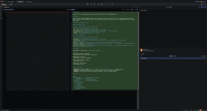
Task: Click View all files option
Action: click(203, 56)
